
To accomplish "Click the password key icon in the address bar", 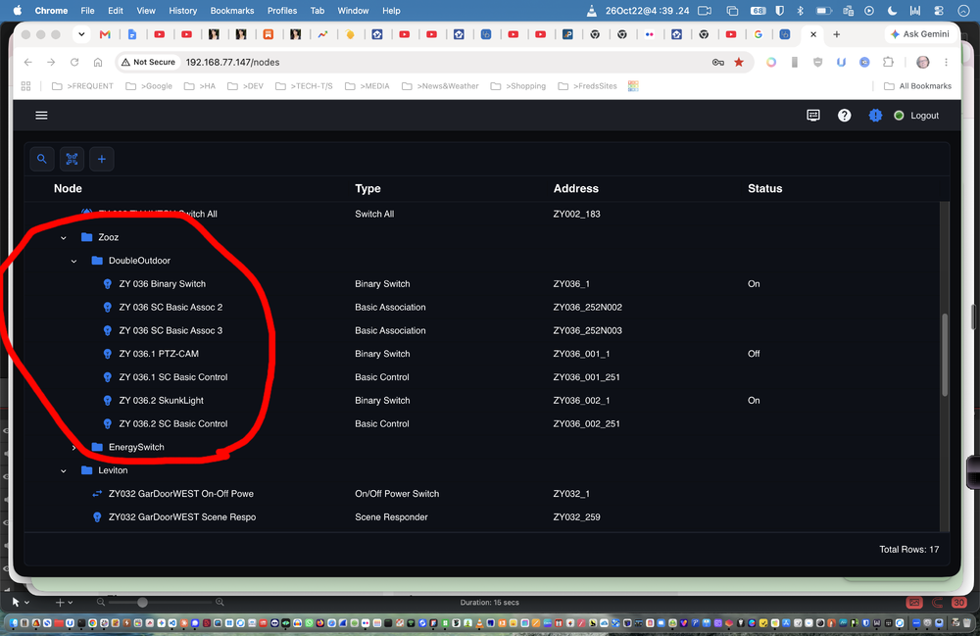I will (718, 62).
